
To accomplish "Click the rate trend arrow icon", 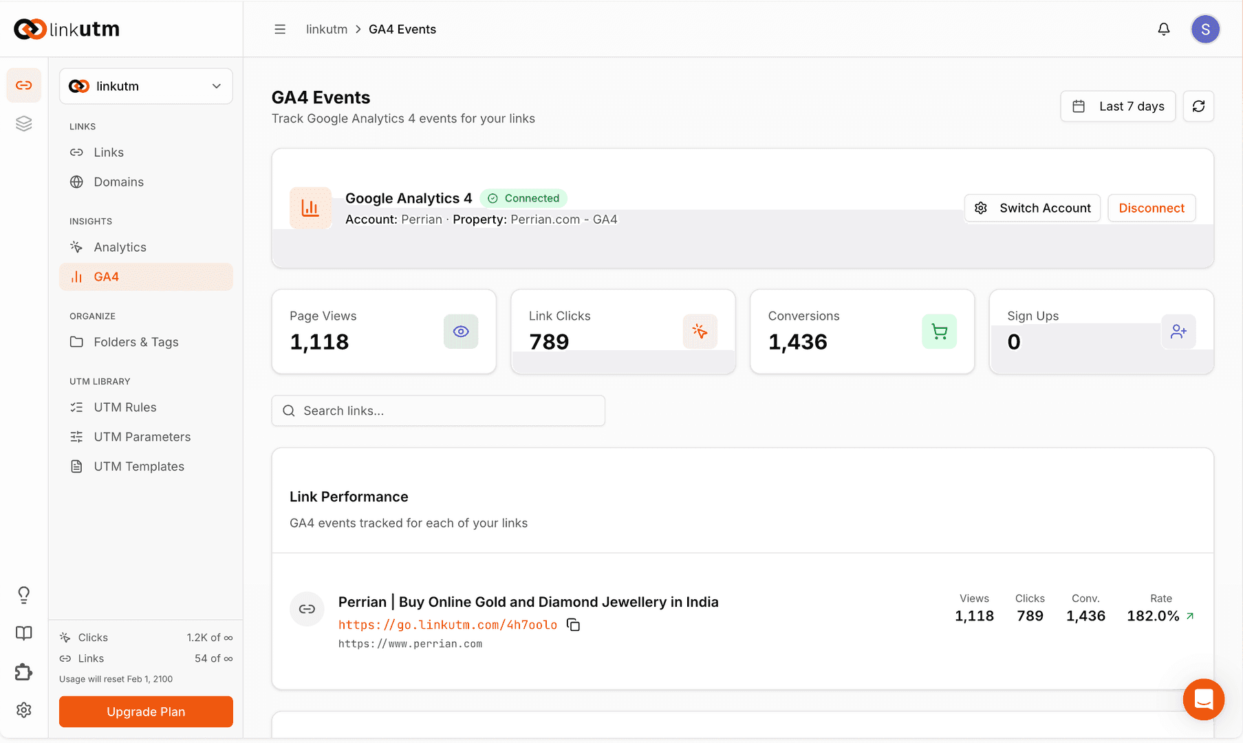I will coord(1191,616).
